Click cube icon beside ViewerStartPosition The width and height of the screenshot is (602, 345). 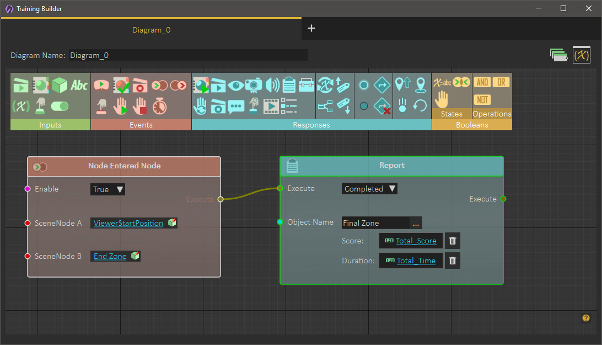(x=172, y=222)
